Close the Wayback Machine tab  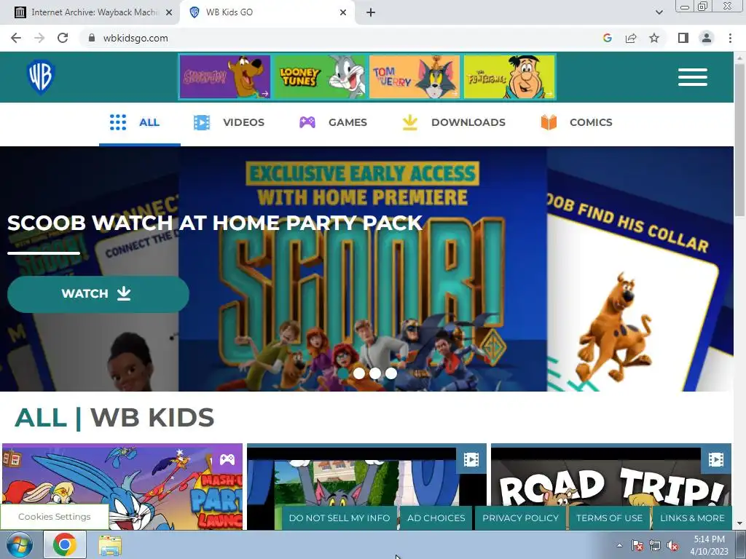click(x=169, y=13)
